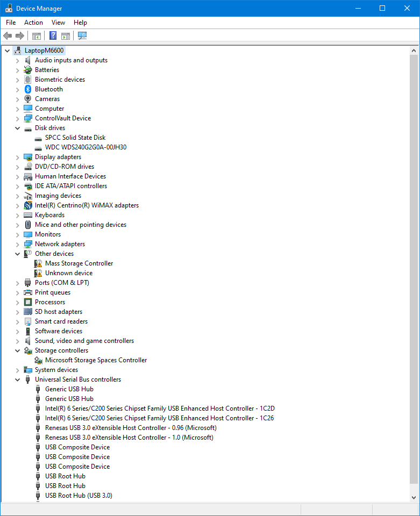This screenshot has height=516, width=420.
Task: Click the Device Manager title bar icon
Action: (9, 8)
